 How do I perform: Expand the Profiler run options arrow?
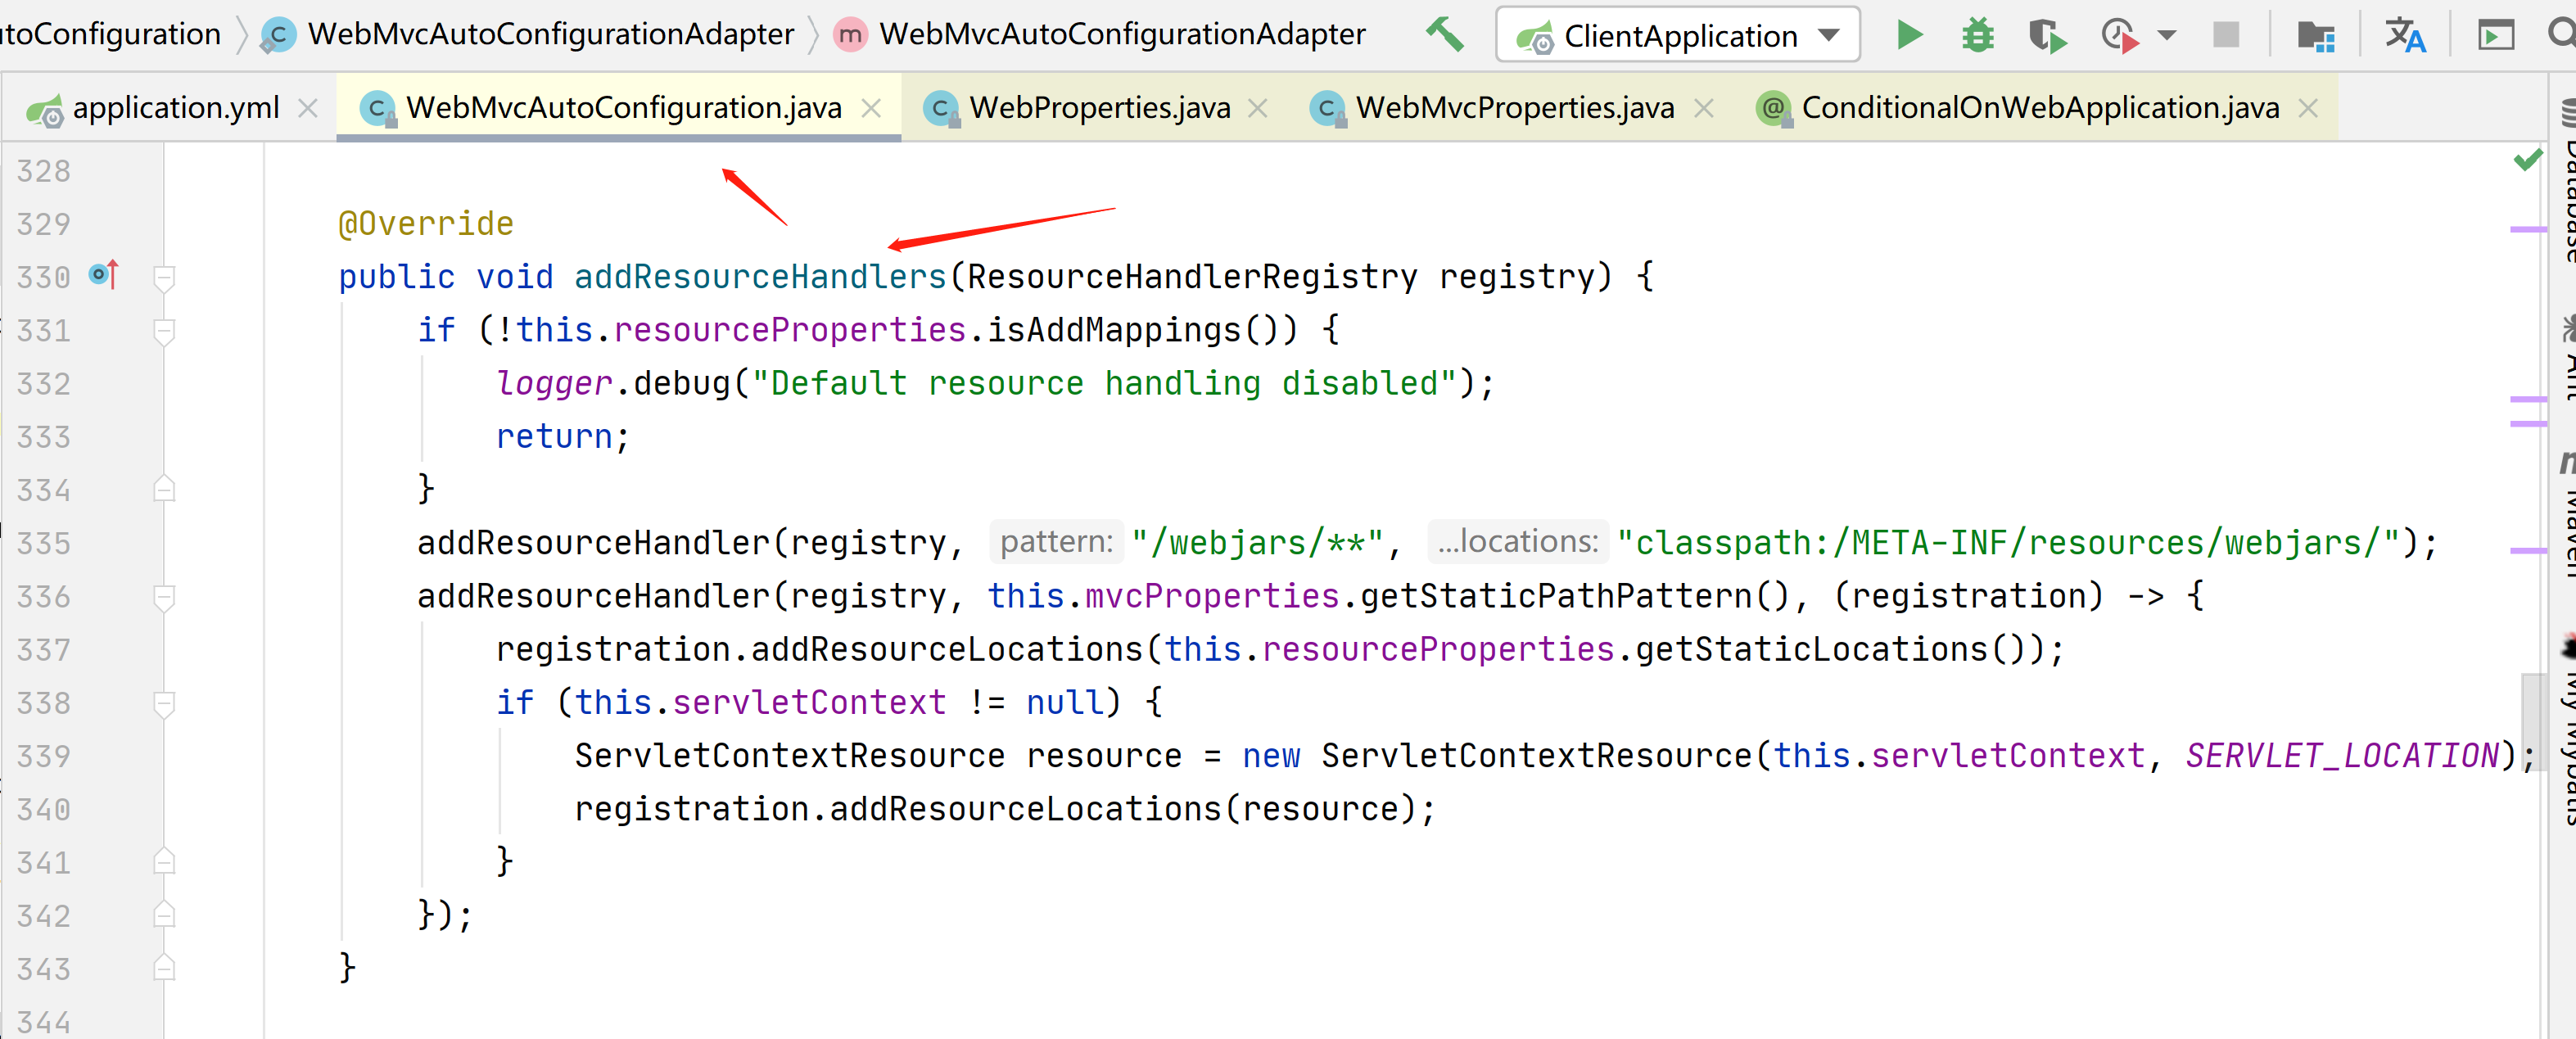click(2167, 36)
